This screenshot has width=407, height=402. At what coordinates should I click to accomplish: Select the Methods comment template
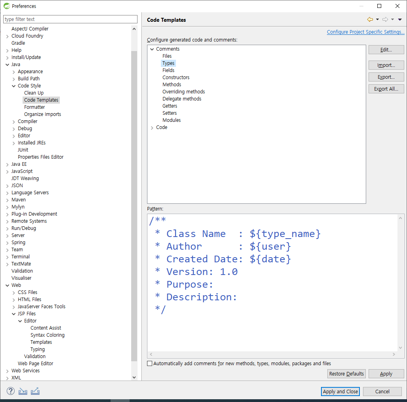point(172,85)
